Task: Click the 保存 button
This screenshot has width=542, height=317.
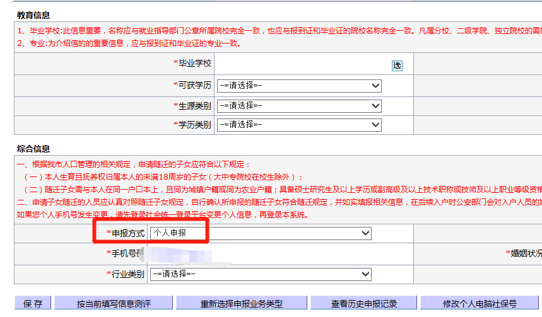Action: click(x=33, y=303)
